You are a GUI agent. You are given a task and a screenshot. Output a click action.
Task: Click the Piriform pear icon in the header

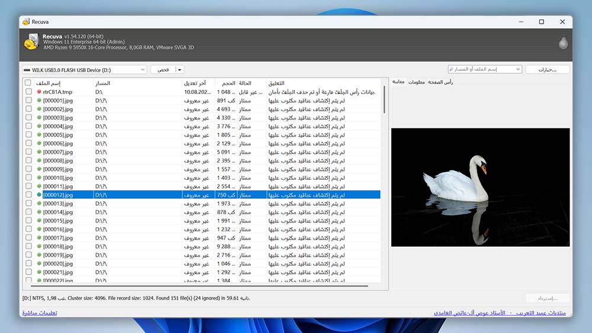(x=563, y=42)
